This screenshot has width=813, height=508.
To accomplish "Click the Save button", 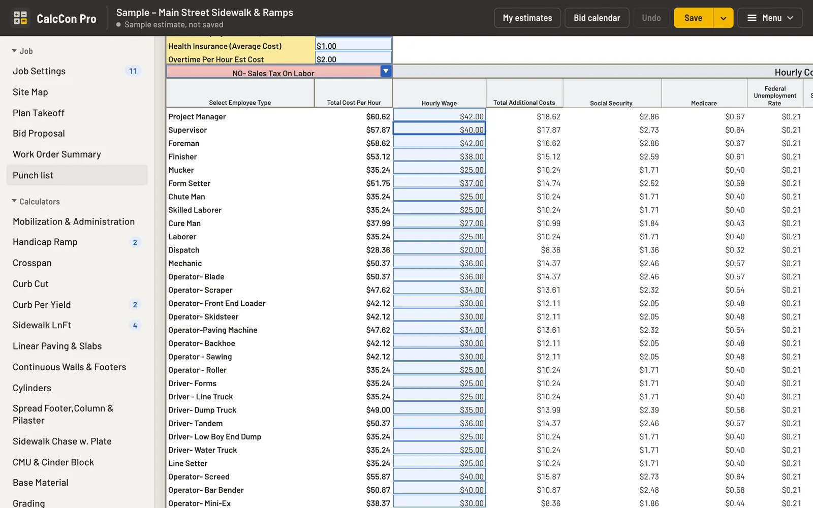I will click(x=693, y=18).
